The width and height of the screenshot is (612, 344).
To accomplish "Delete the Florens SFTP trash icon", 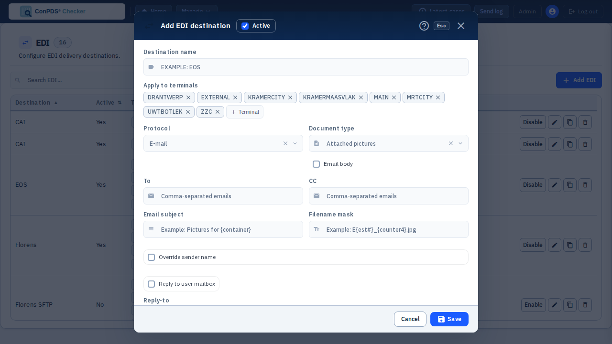I will click(x=585, y=305).
